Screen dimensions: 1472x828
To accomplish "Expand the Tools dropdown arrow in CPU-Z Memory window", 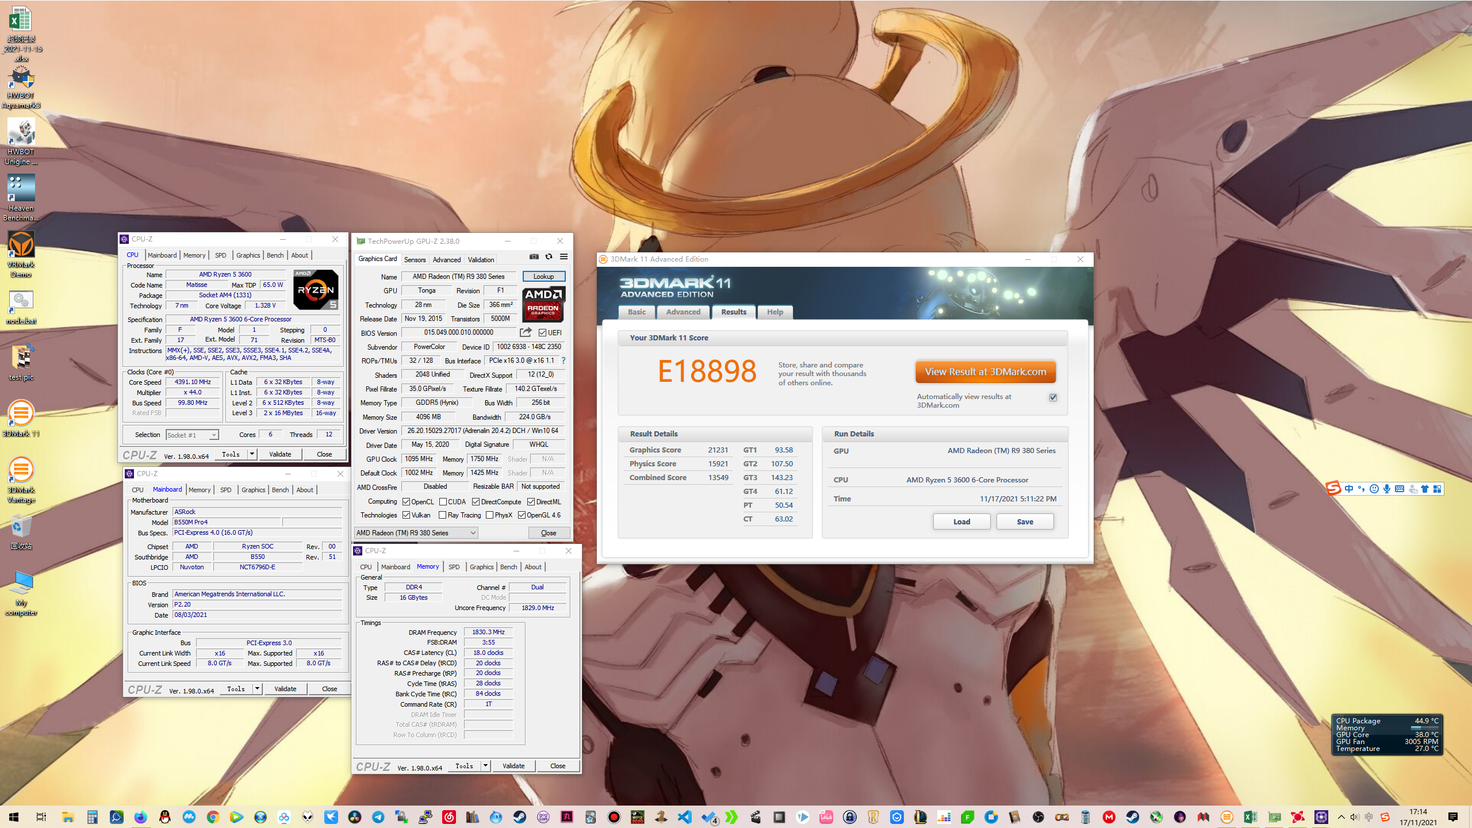I will click(485, 765).
